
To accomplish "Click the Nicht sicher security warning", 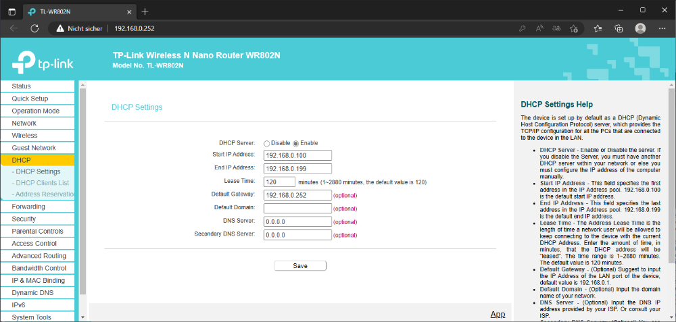I will pos(78,29).
